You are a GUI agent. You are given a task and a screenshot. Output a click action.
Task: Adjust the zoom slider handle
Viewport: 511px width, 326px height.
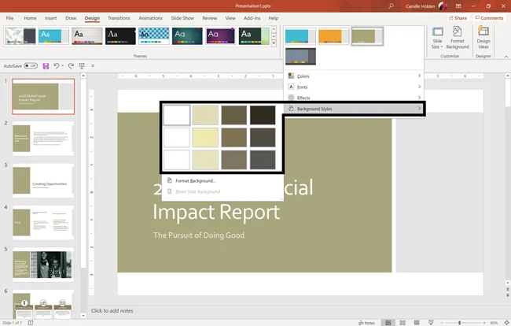pos(460,323)
